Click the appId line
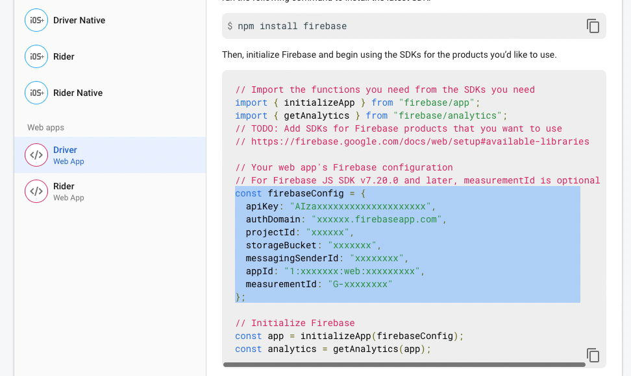Viewport: 631px width, 376px height. [335, 271]
